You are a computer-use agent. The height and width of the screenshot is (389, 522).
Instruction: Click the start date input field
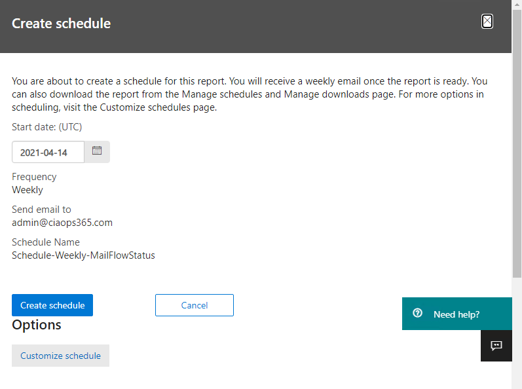pyautogui.click(x=48, y=152)
